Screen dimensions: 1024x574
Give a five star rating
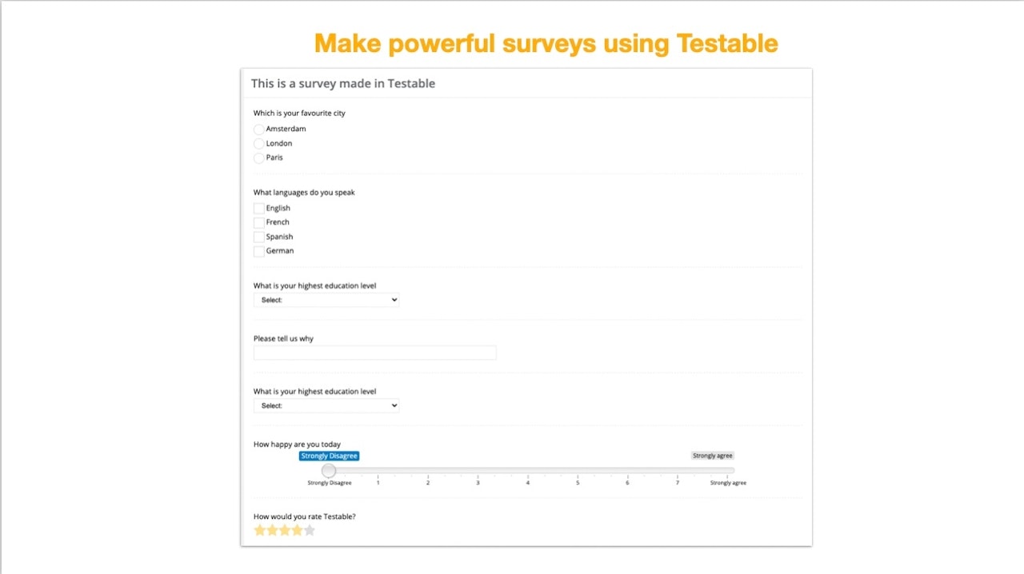(310, 530)
